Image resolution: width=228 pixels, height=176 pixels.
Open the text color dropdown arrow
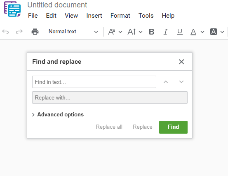202,32
